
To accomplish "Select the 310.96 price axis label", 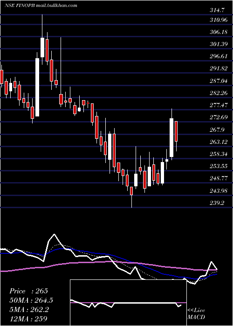I will [219, 20].
